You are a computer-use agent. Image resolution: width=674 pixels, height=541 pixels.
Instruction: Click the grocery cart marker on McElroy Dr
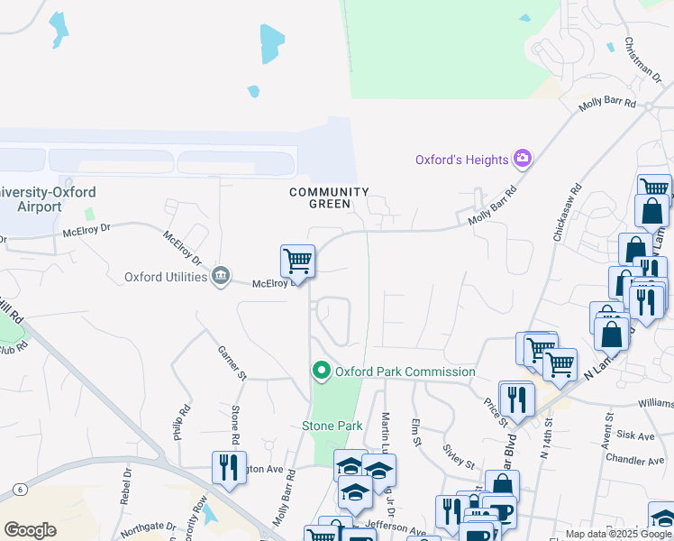297,262
